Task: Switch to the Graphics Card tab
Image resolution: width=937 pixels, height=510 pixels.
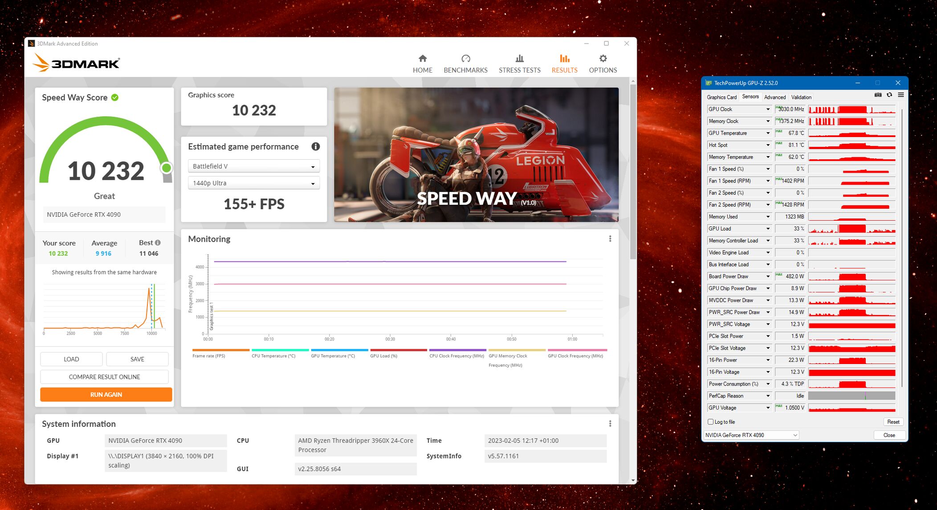Action: [x=721, y=97]
